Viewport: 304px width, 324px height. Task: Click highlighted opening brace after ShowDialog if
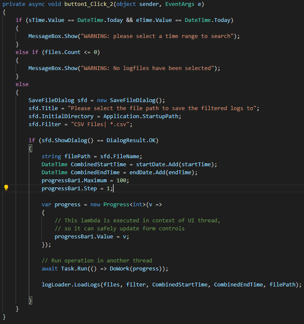[x=30, y=148]
